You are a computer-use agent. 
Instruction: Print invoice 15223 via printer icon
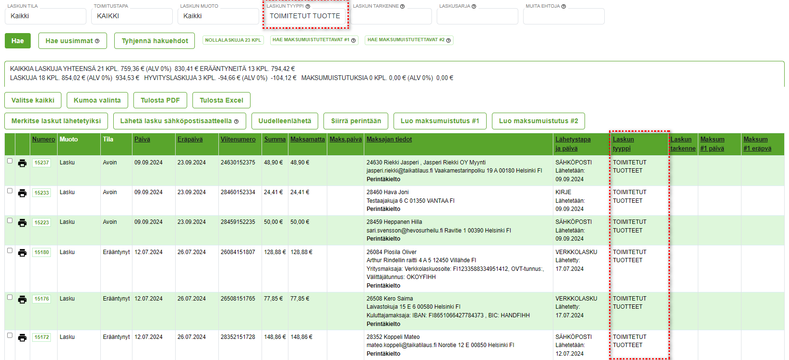coord(22,223)
